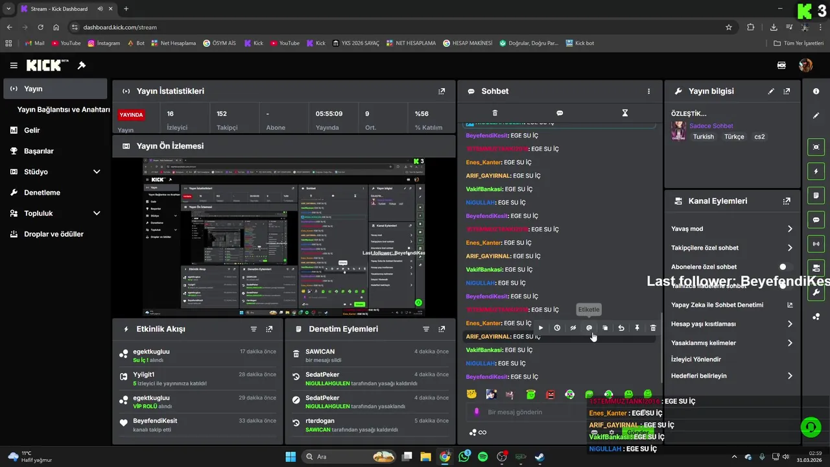Toggle Abonelere özel sohbet switch
This screenshot has width=830, height=467.
pos(786,267)
